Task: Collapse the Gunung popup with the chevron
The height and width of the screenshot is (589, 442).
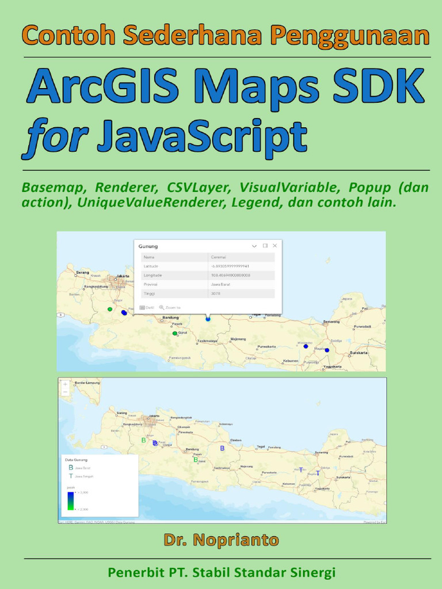Action: 254,246
